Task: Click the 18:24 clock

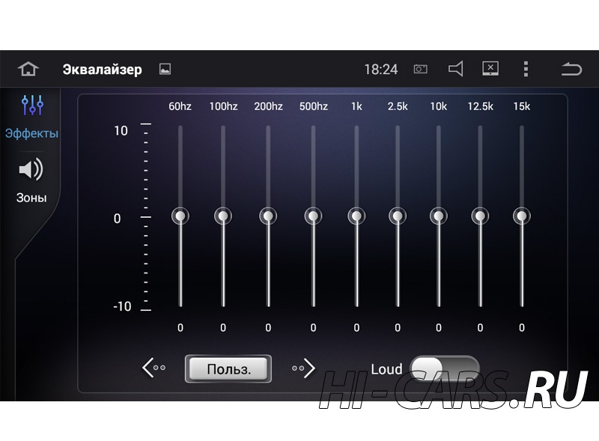Action: [381, 70]
